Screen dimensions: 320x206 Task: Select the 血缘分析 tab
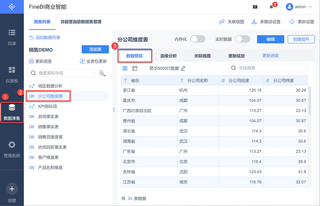click(169, 56)
